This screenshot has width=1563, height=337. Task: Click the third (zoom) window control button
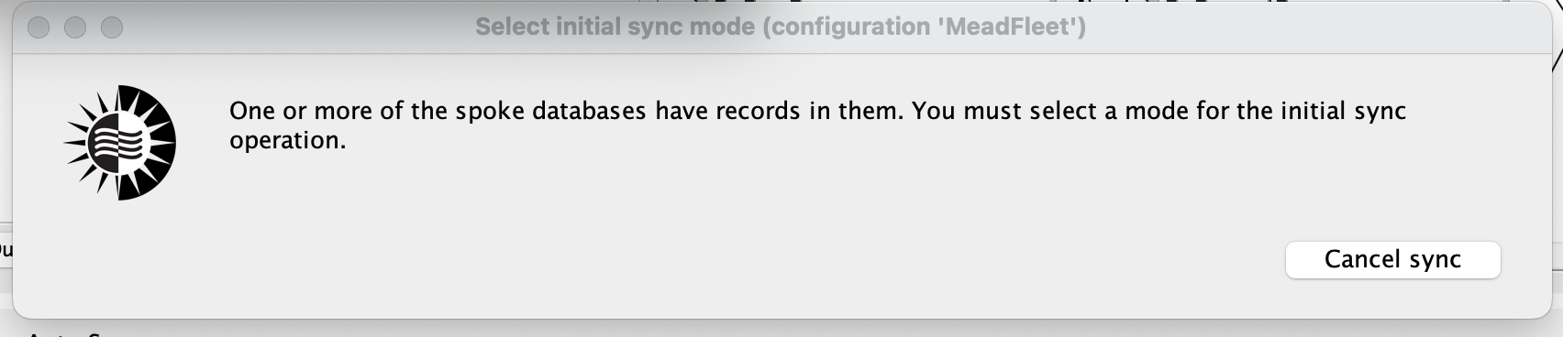[x=112, y=27]
